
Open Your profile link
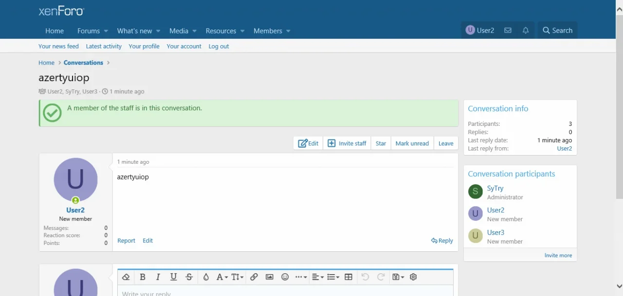(144, 46)
